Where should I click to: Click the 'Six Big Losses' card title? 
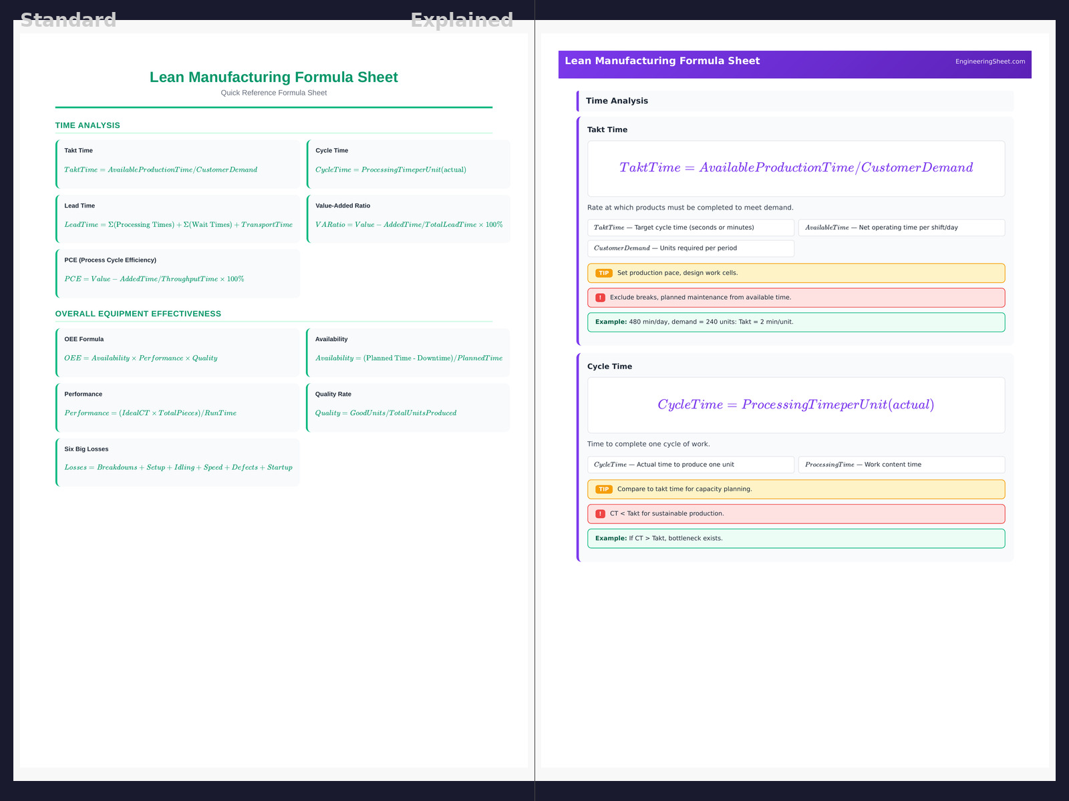[x=86, y=449]
